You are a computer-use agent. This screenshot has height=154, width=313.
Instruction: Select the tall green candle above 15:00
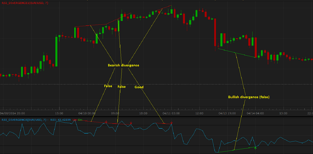point(57,52)
